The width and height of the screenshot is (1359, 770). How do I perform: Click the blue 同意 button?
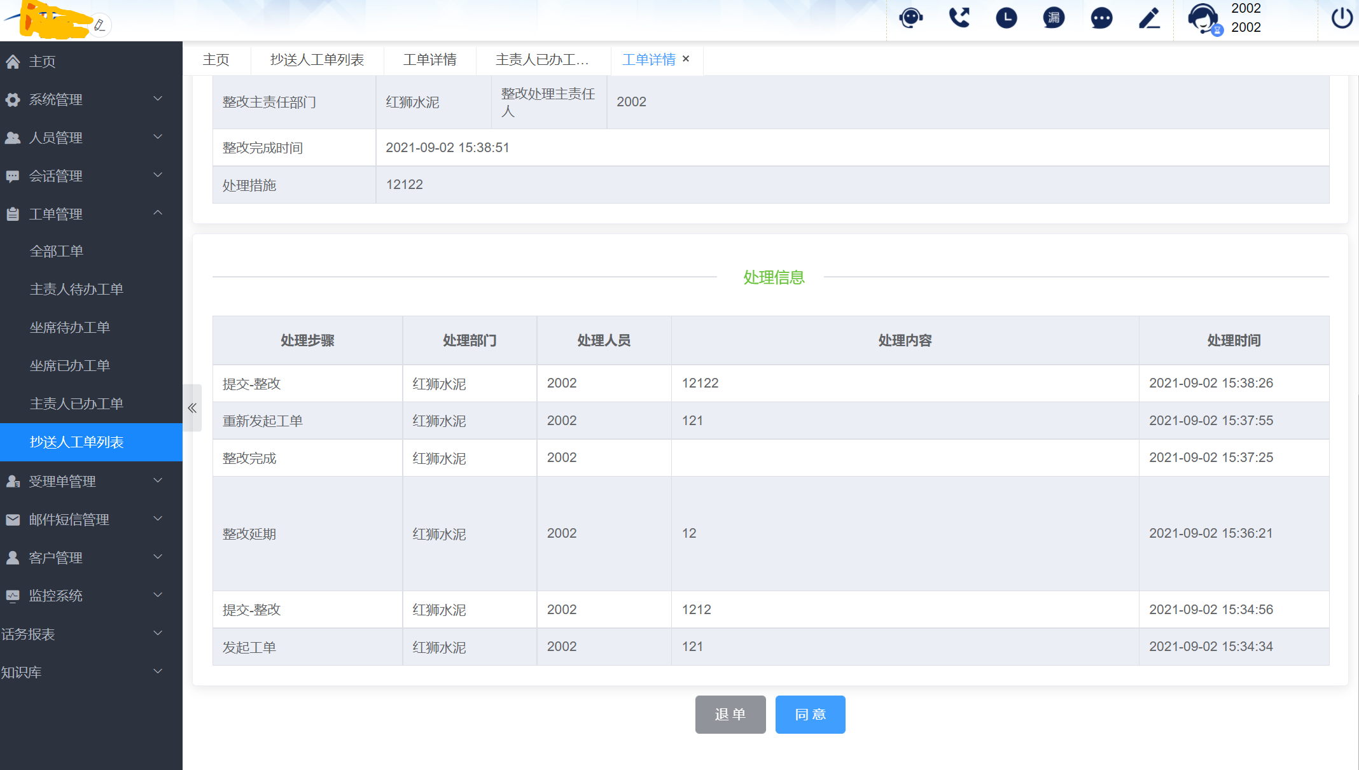pos(810,715)
